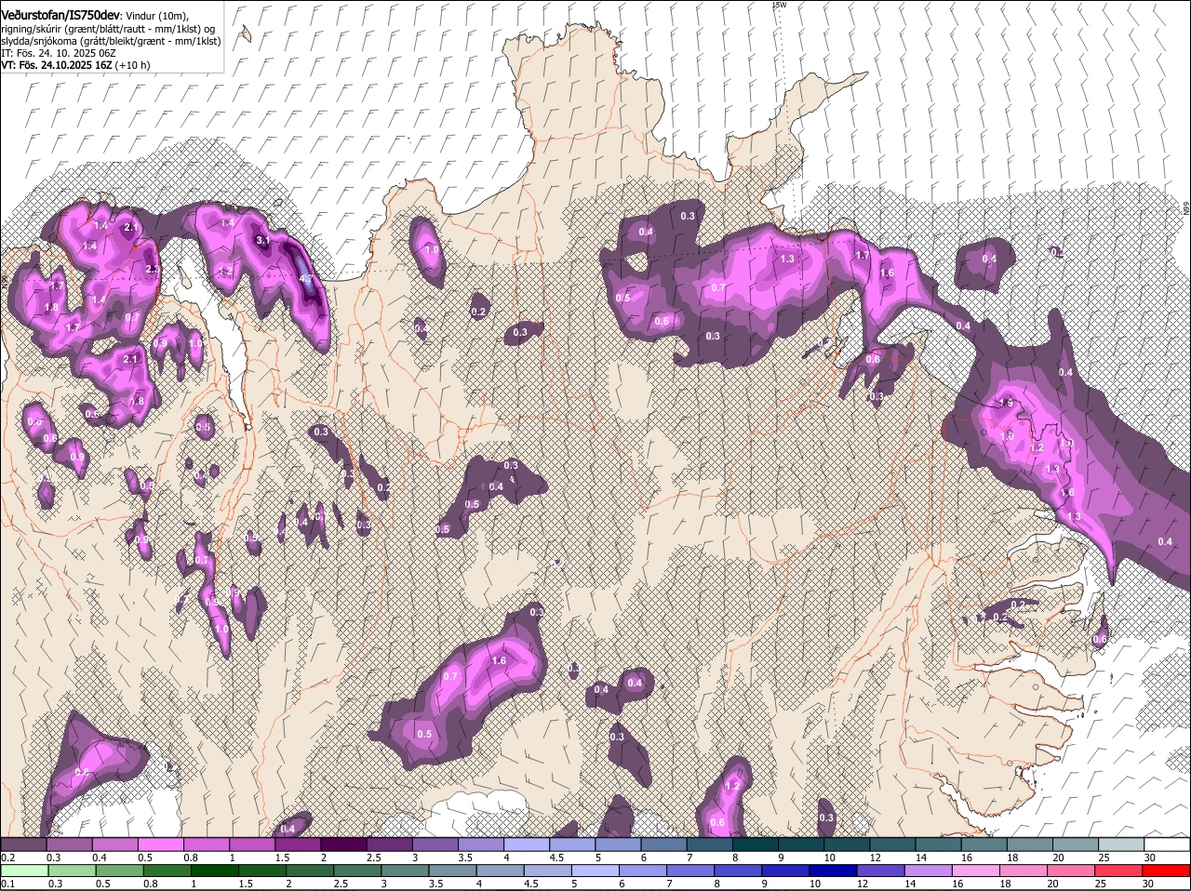Click the 3.1 precipitation value on the map

(262, 240)
